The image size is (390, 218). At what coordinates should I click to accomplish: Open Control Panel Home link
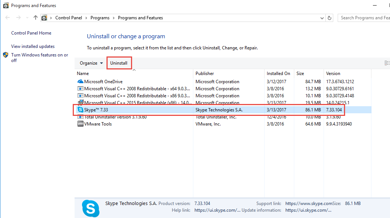pyautogui.click(x=31, y=33)
